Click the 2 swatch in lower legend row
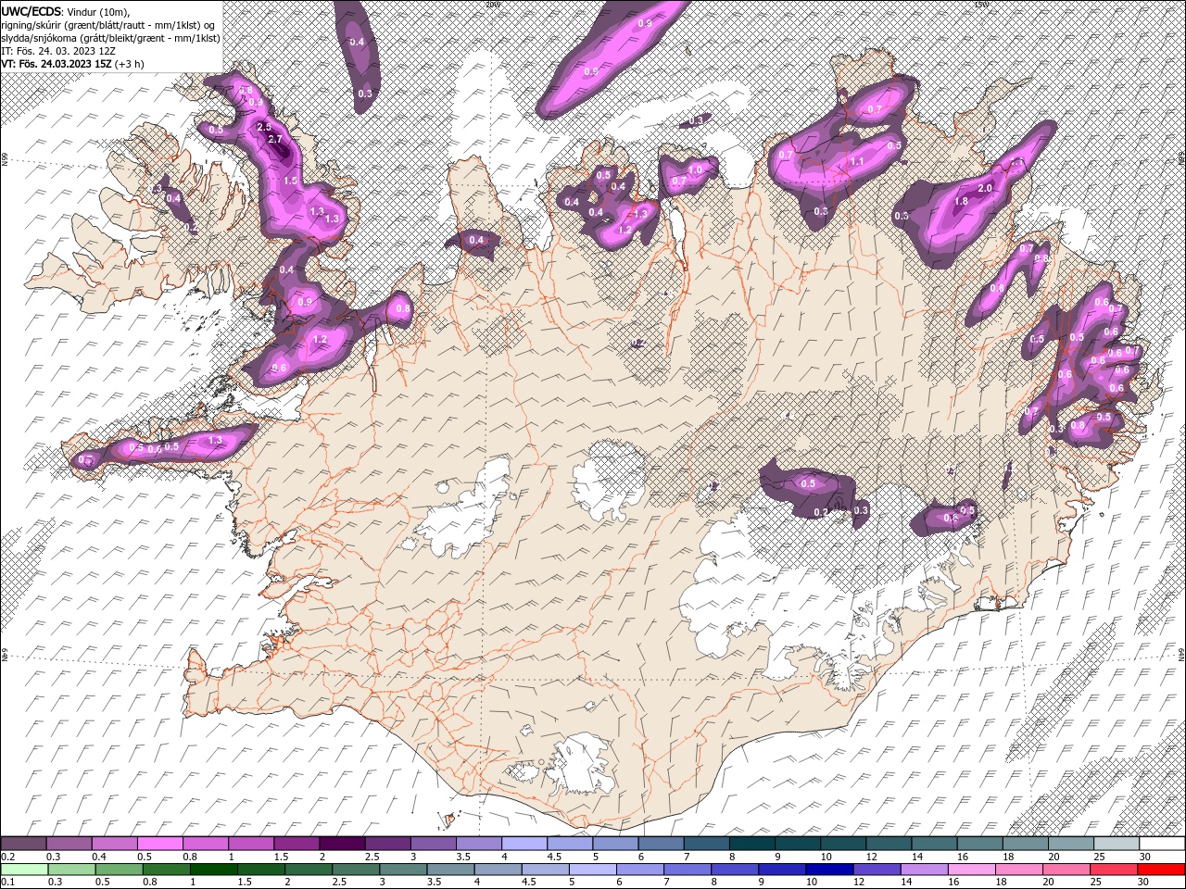Image resolution: width=1186 pixels, height=889 pixels. [308, 869]
